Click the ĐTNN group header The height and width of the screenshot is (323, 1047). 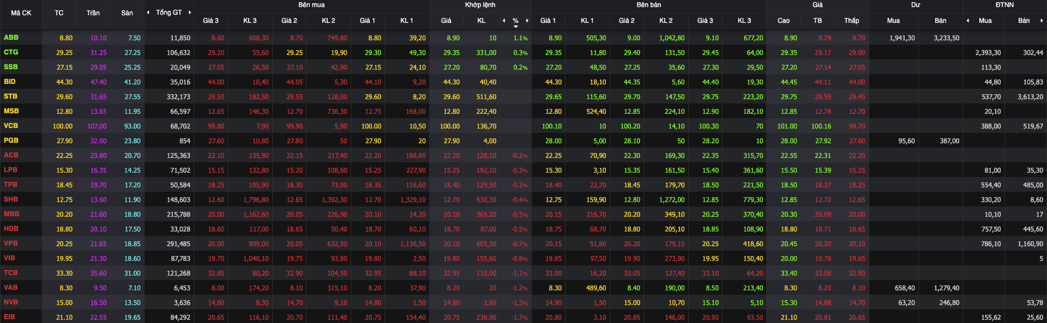point(1004,5)
